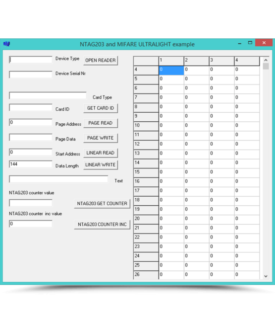Image resolution: width=275 pixels, height=323 pixels.
Task: Focus the Page Address input field
Action: [31, 122]
